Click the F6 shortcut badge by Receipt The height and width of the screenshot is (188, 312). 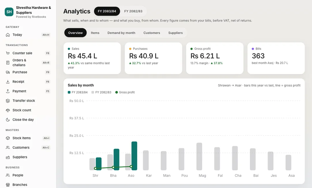tap(48, 82)
